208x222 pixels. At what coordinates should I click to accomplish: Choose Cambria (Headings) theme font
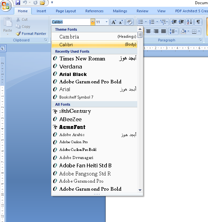pyautogui.click(x=94, y=37)
